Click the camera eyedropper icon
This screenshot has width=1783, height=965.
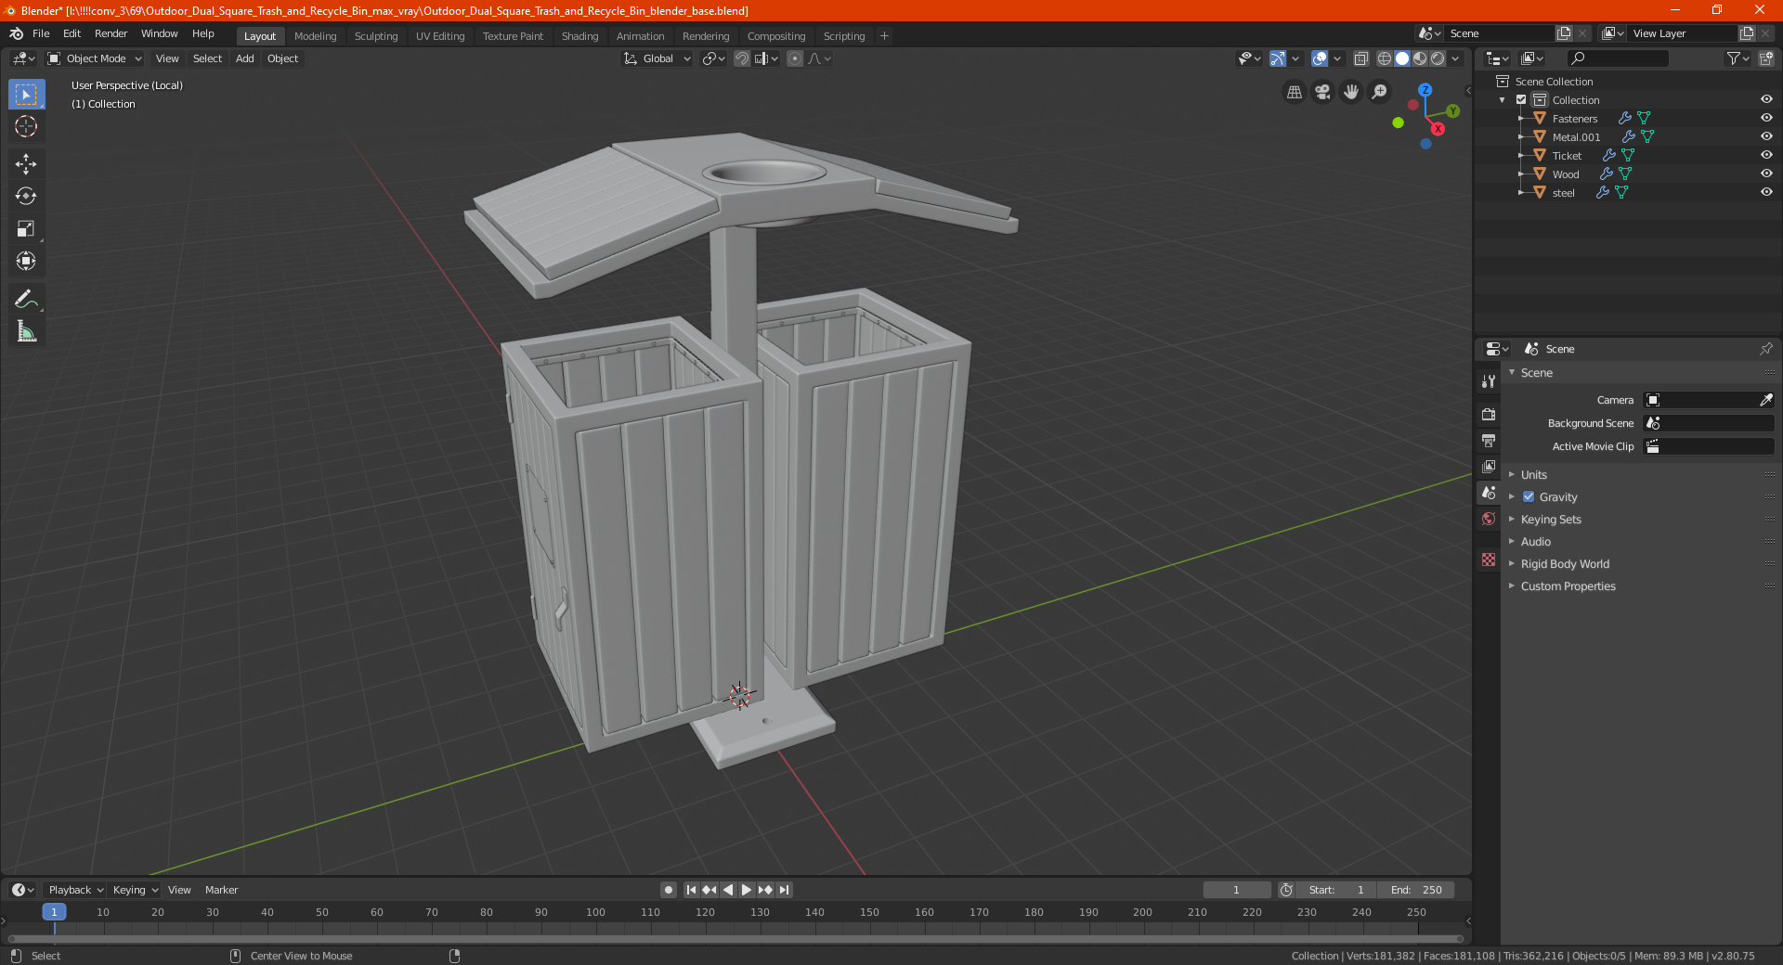(x=1765, y=400)
